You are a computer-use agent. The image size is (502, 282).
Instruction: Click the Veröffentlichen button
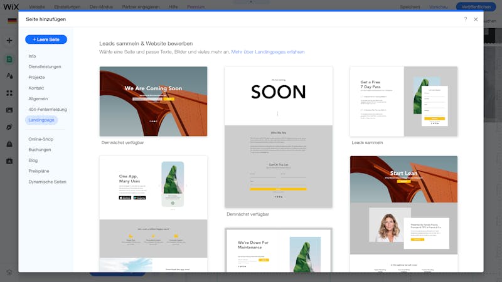[476, 7]
